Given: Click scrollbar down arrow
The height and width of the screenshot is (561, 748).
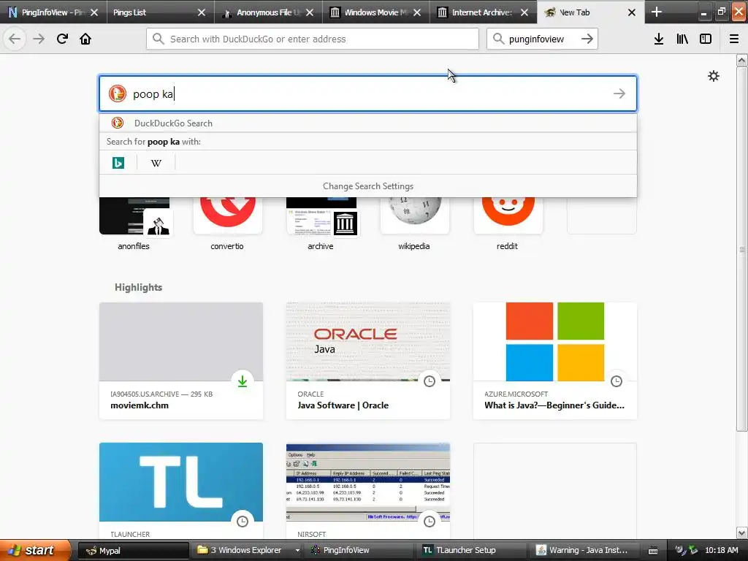Looking at the screenshot, I should (742, 533).
